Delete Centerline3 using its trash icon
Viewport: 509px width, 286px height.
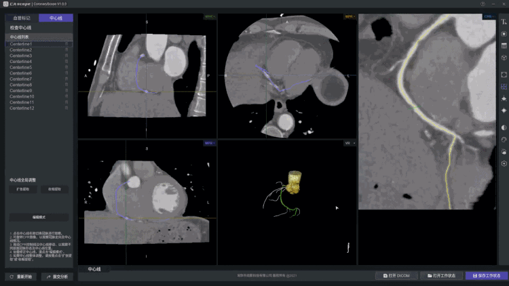pyautogui.click(x=67, y=56)
